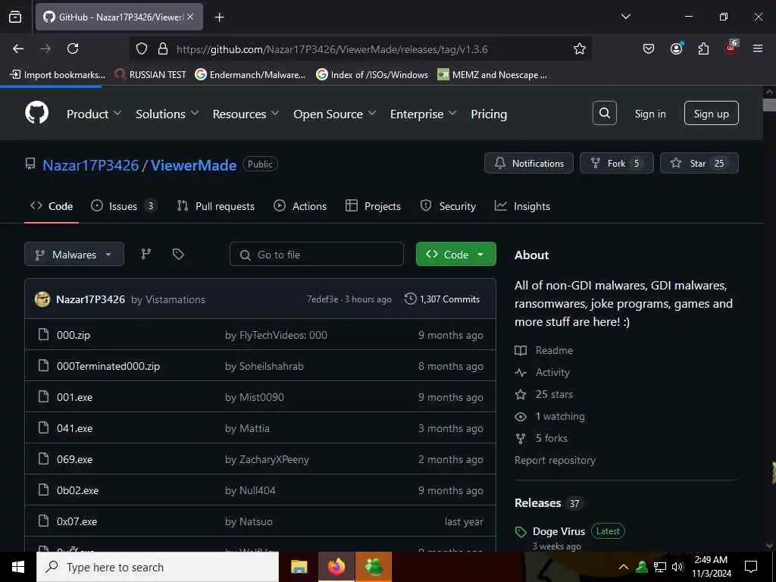This screenshot has width=776, height=582.
Task: Show hidden system tray icons
Action: pyautogui.click(x=624, y=567)
